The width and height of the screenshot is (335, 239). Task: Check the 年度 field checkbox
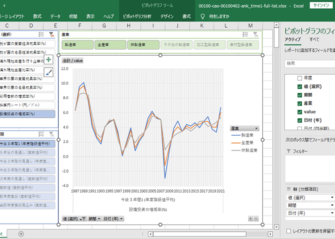tap(299, 78)
